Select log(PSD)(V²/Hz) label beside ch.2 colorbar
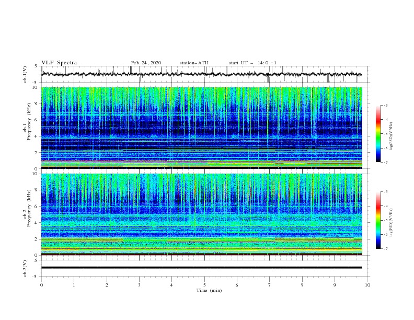 click(x=392, y=223)
